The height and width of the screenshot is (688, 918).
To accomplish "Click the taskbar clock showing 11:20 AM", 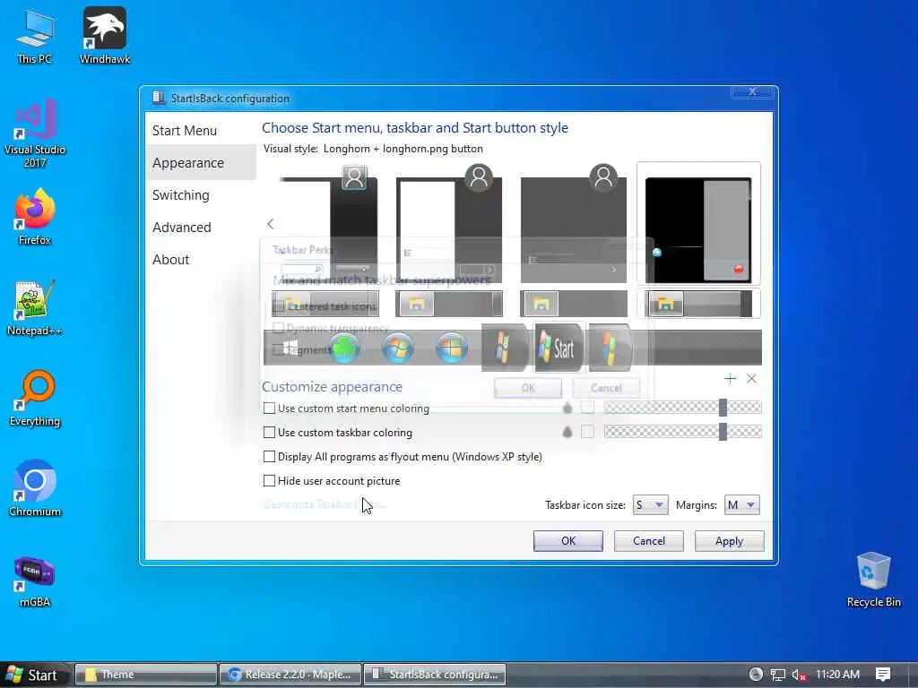I will (837, 675).
